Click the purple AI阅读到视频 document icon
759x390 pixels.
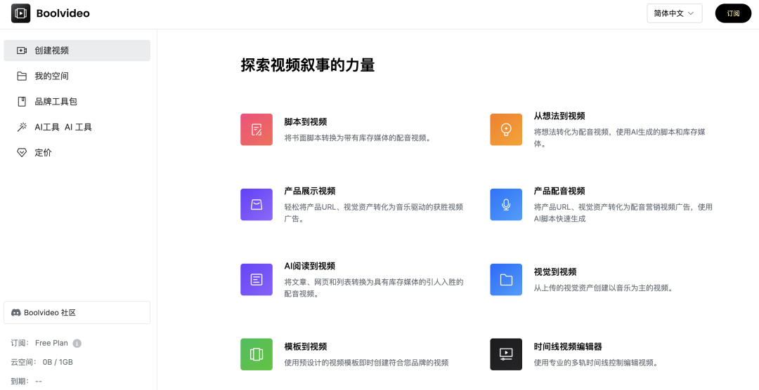tap(256, 279)
